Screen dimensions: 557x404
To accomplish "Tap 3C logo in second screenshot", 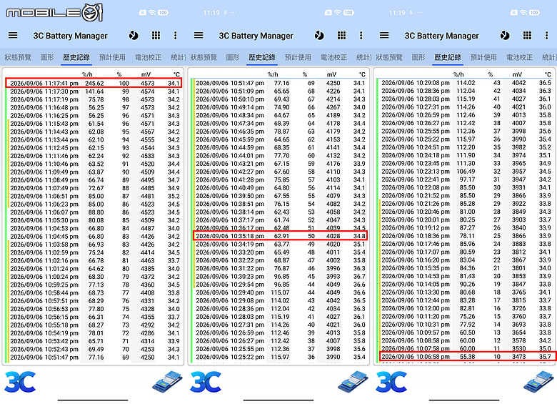I will click(206, 382).
